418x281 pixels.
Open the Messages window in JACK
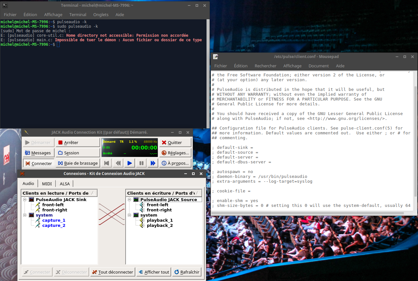[38, 153]
